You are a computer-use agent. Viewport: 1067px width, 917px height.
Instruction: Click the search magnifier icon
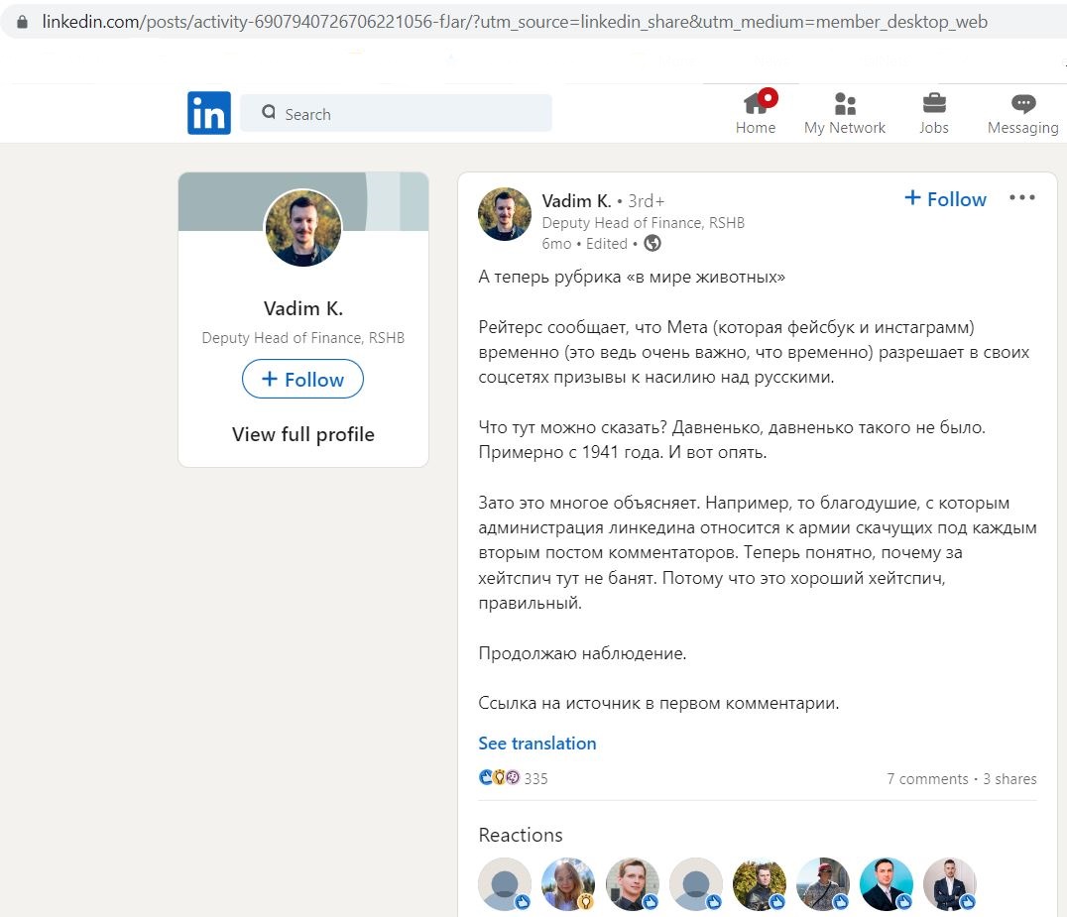click(x=269, y=112)
